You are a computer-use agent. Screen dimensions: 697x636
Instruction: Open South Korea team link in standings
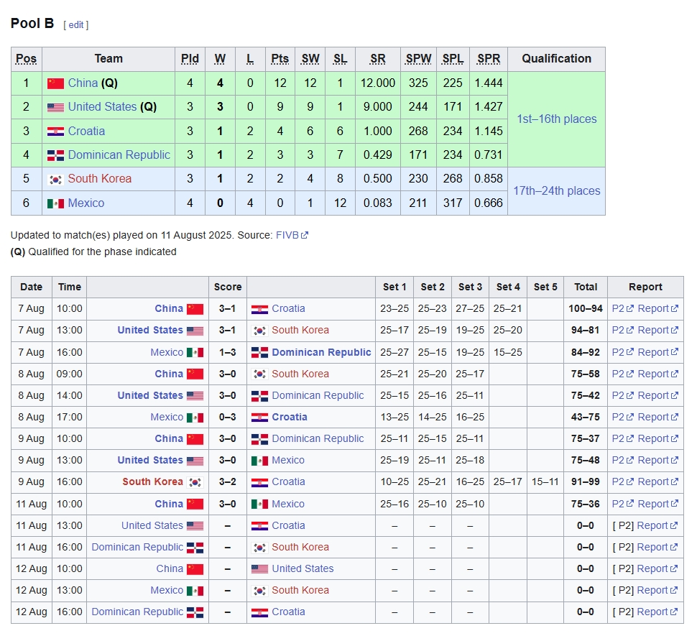click(99, 179)
